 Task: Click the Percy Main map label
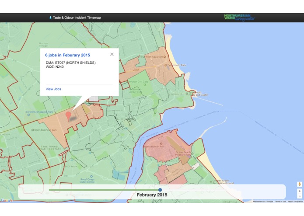[x=70, y=167]
